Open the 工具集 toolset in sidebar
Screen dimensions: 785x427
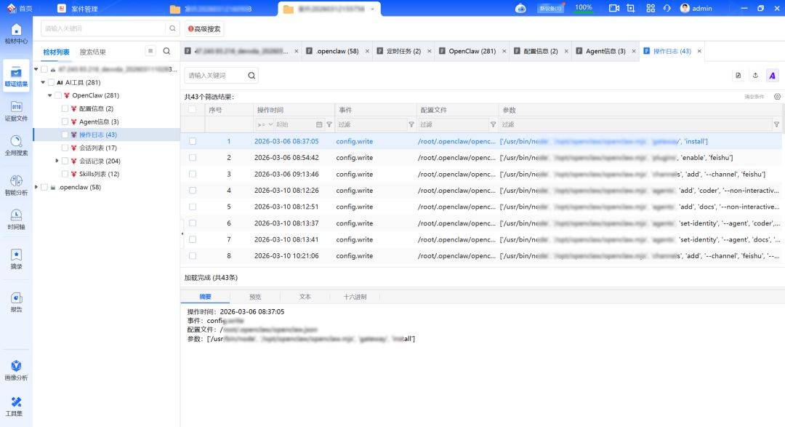point(16,406)
